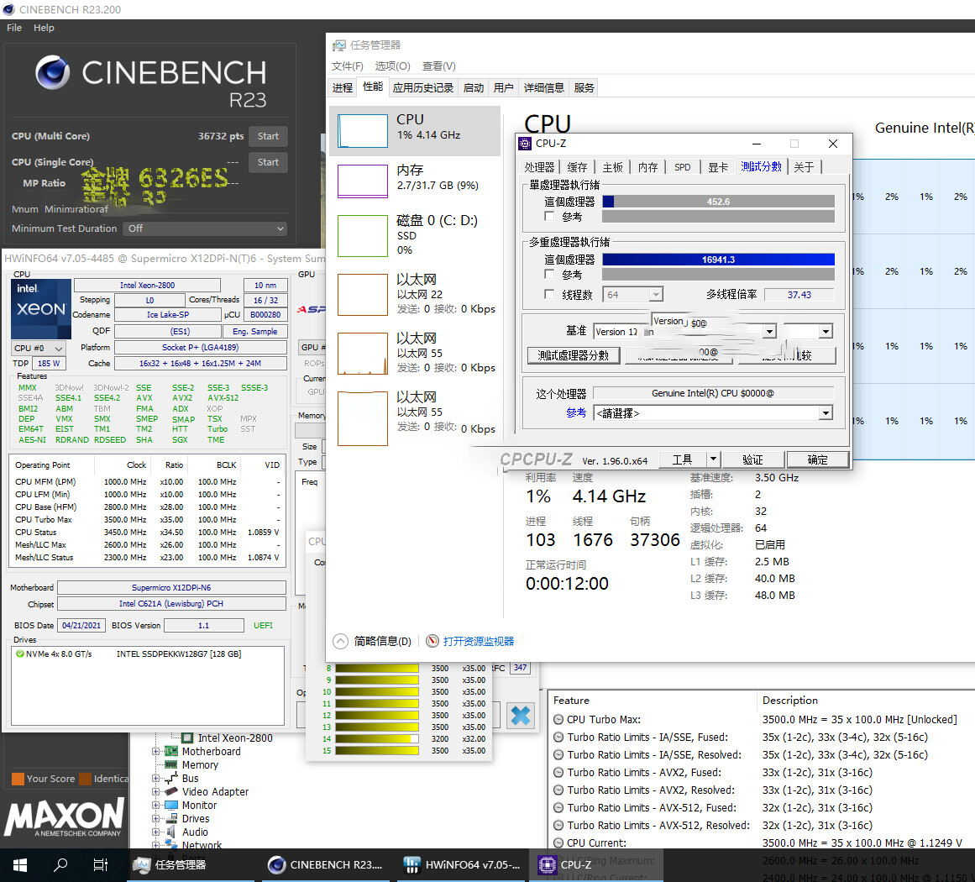
Task: Click the Intel Xeon logo in HWiNFO
Action: (x=41, y=308)
